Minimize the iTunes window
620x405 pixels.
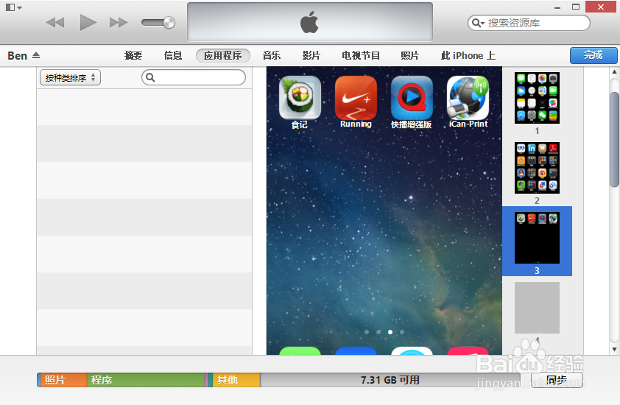pyautogui.click(x=557, y=7)
